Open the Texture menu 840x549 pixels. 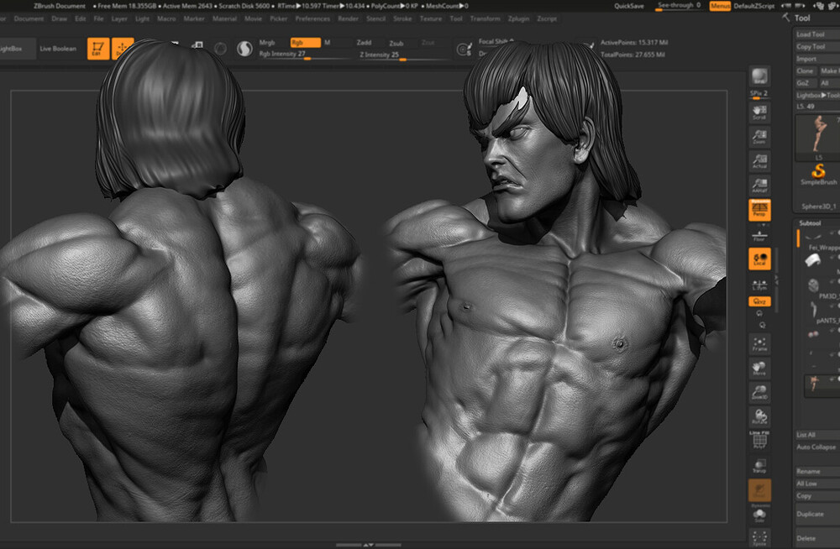pyautogui.click(x=431, y=18)
